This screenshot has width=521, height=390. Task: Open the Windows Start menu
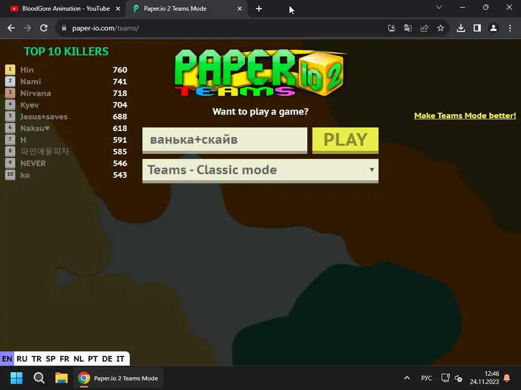pos(16,378)
